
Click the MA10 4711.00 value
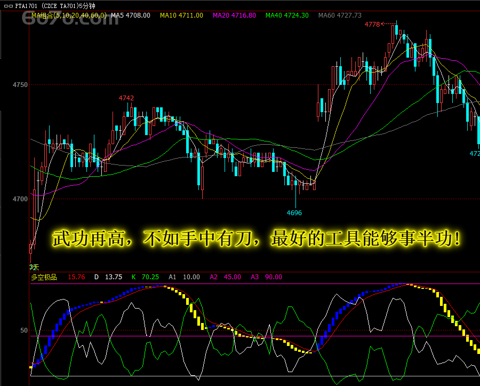[x=181, y=15]
